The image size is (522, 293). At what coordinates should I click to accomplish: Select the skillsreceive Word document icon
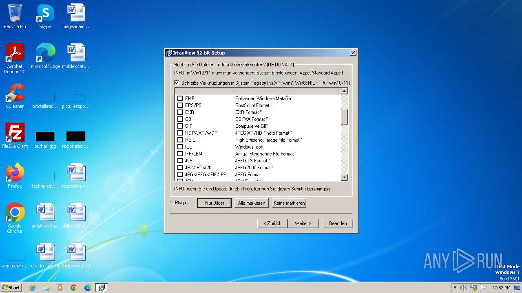click(76, 216)
